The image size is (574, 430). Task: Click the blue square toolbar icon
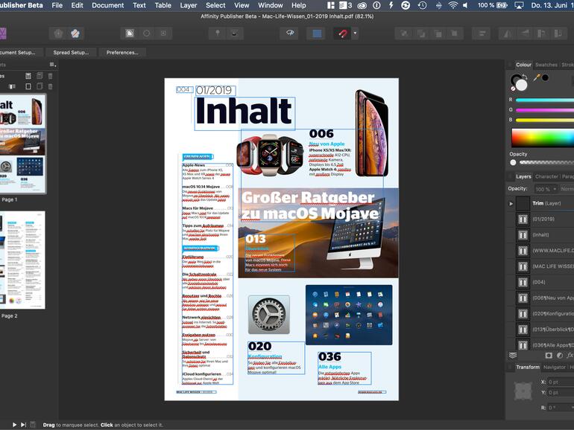(x=317, y=33)
